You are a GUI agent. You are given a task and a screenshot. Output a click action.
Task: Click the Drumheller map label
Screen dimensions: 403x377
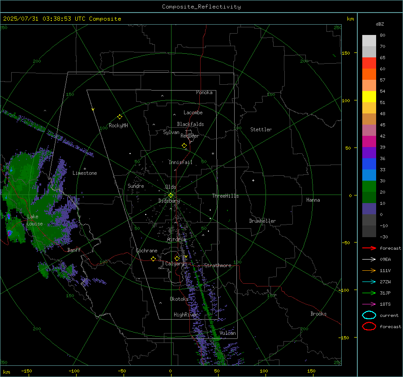(x=262, y=221)
